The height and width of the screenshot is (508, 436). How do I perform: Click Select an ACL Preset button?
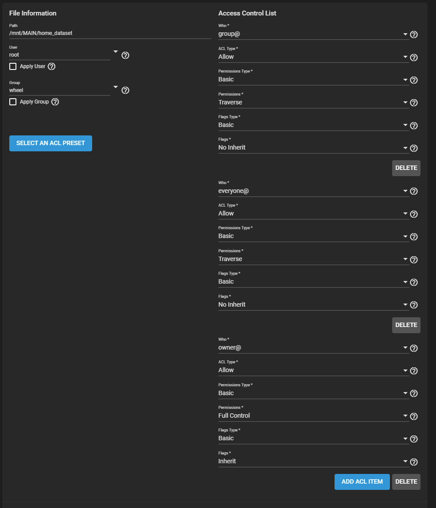click(51, 143)
